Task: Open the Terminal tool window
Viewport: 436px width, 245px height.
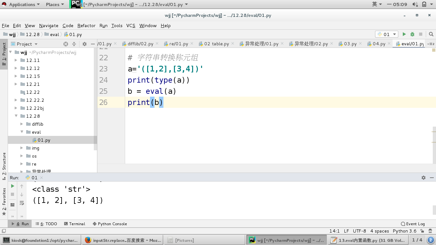Action: (75, 224)
